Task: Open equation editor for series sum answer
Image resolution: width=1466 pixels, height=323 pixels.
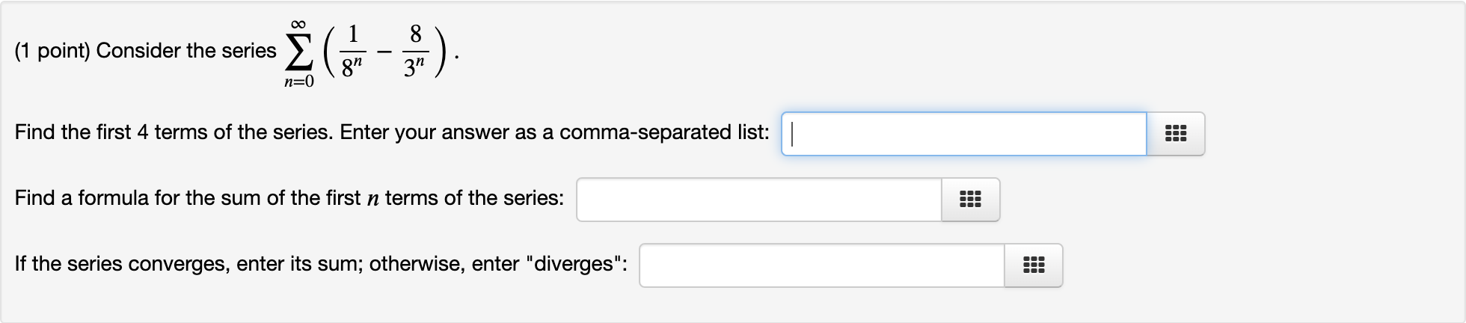Action: (1033, 265)
